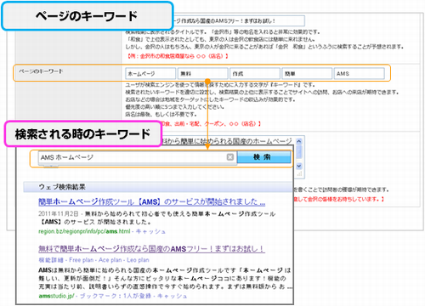This screenshot has width=425, height=306.
Task: Open the 簡単ホームページ作成ツール【AMS】 search result
Action: (152, 202)
